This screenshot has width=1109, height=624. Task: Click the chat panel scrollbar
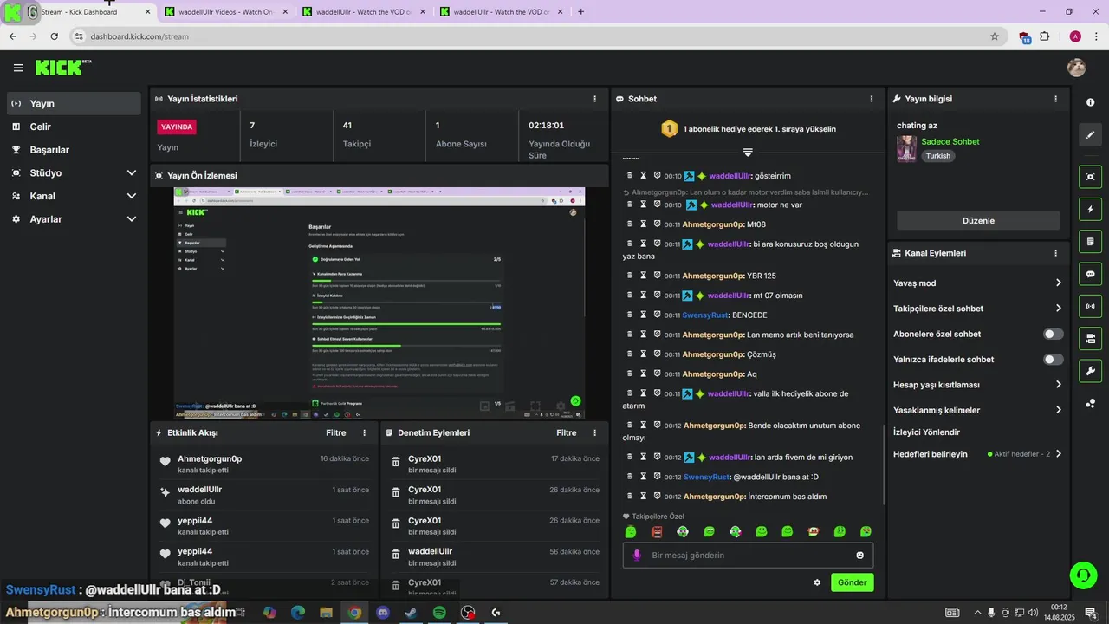(x=883, y=464)
